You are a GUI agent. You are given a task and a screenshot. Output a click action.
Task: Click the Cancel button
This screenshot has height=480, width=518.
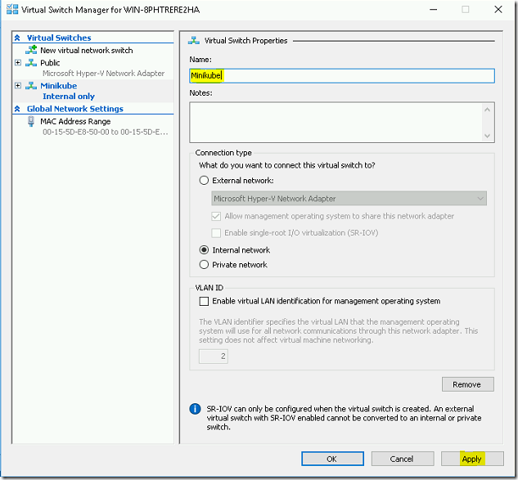(x=403, y=459)
